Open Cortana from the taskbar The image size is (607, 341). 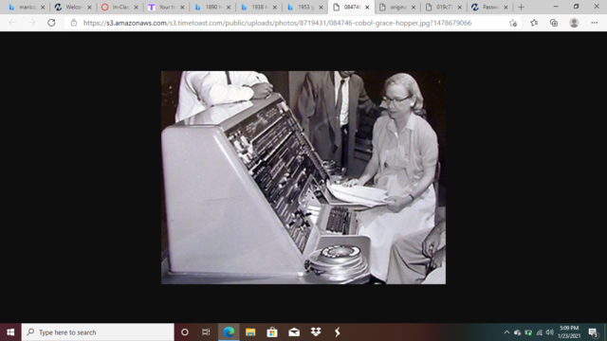(185, 332)
